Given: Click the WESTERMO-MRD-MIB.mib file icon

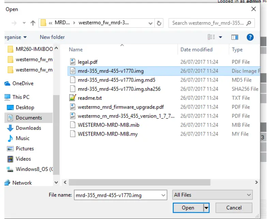Looking at the screenshot, I should point(73,125).
